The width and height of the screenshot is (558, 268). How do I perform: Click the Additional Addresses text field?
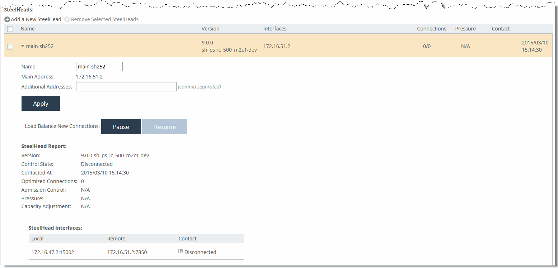pyautogui.click(x=126, y=87)
